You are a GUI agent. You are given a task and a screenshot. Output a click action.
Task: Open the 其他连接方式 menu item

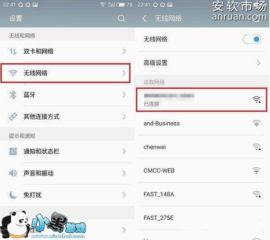[x=67, y=116]
